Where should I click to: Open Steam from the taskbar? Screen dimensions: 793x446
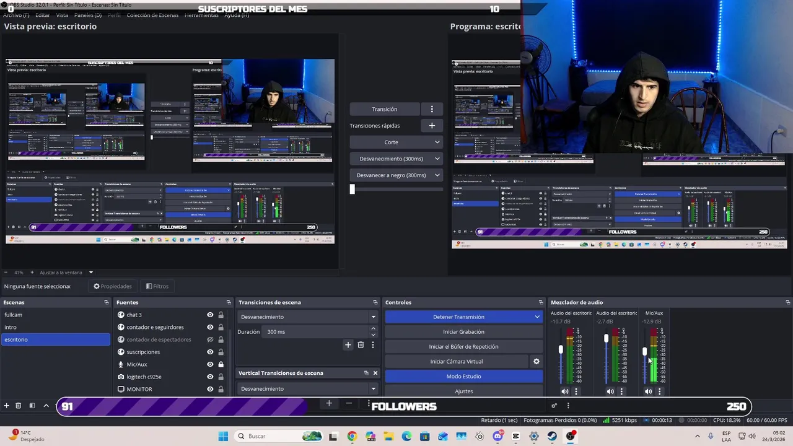click(x=552, y=436)
